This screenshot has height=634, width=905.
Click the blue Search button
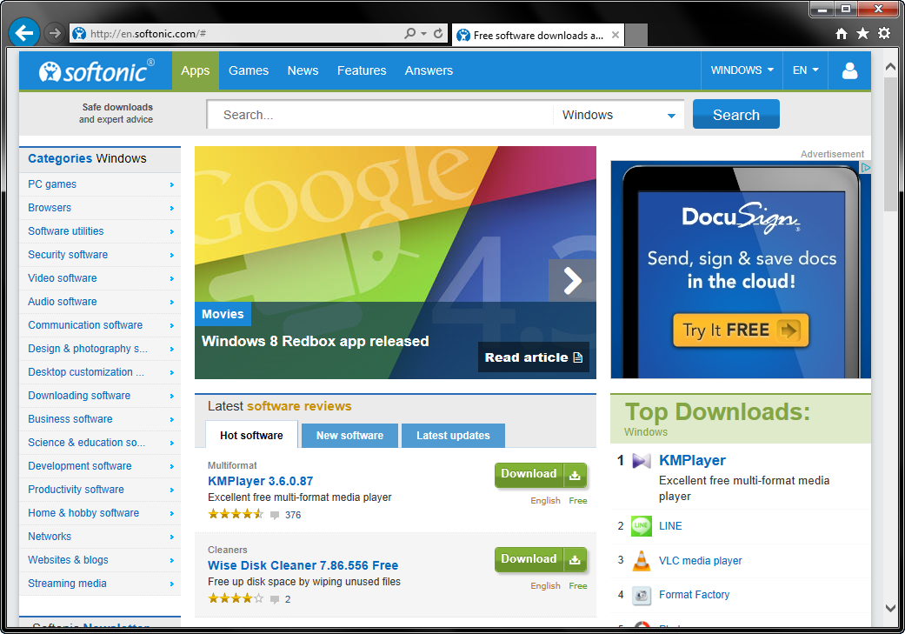click(x=735, y=114)
